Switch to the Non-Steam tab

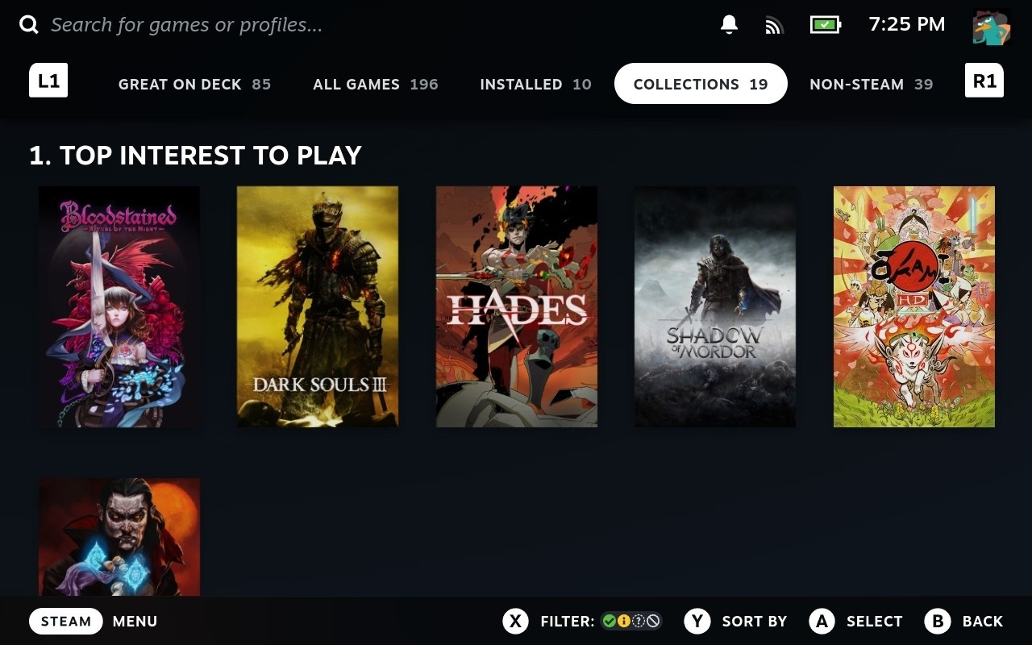[871, 84]
